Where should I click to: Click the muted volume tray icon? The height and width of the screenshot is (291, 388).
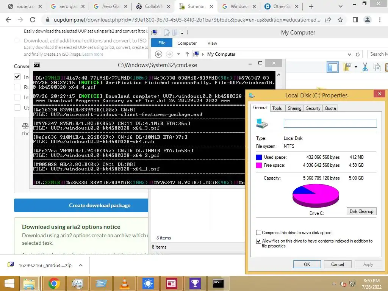343,283
